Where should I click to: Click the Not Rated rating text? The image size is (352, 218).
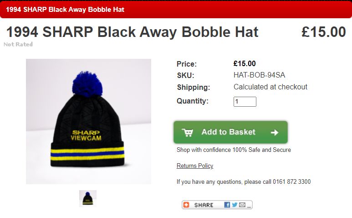[18, 44]
